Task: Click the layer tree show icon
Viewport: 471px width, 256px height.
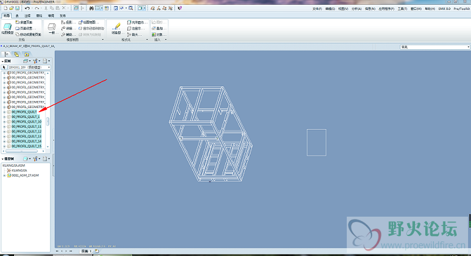Action: tap(25, 61)
